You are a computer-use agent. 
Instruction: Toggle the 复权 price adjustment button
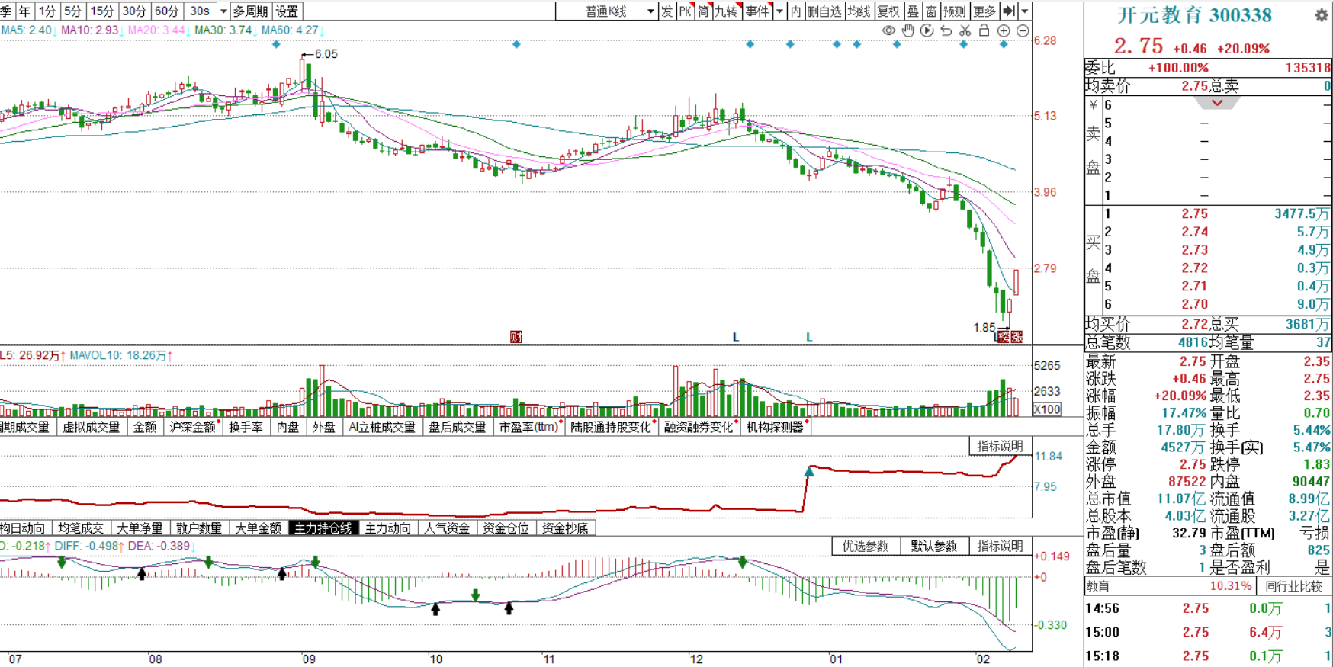point(888,11)
